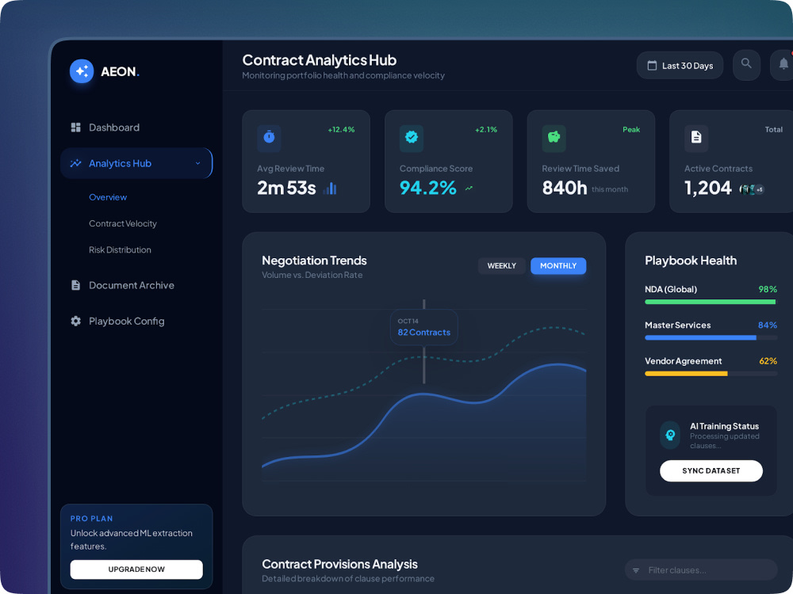The image size is (793, 594).
Task: Click the Master Services progress bar
Action: click(x=711, y=338)
